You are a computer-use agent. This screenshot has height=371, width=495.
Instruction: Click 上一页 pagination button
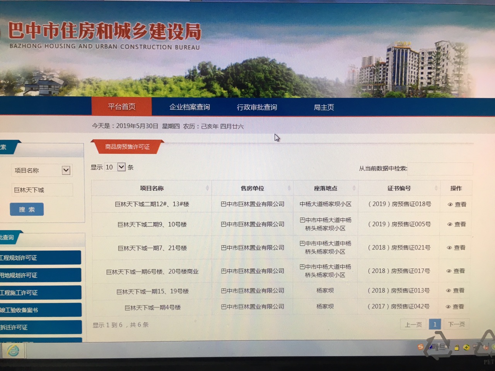click(413, 324)
